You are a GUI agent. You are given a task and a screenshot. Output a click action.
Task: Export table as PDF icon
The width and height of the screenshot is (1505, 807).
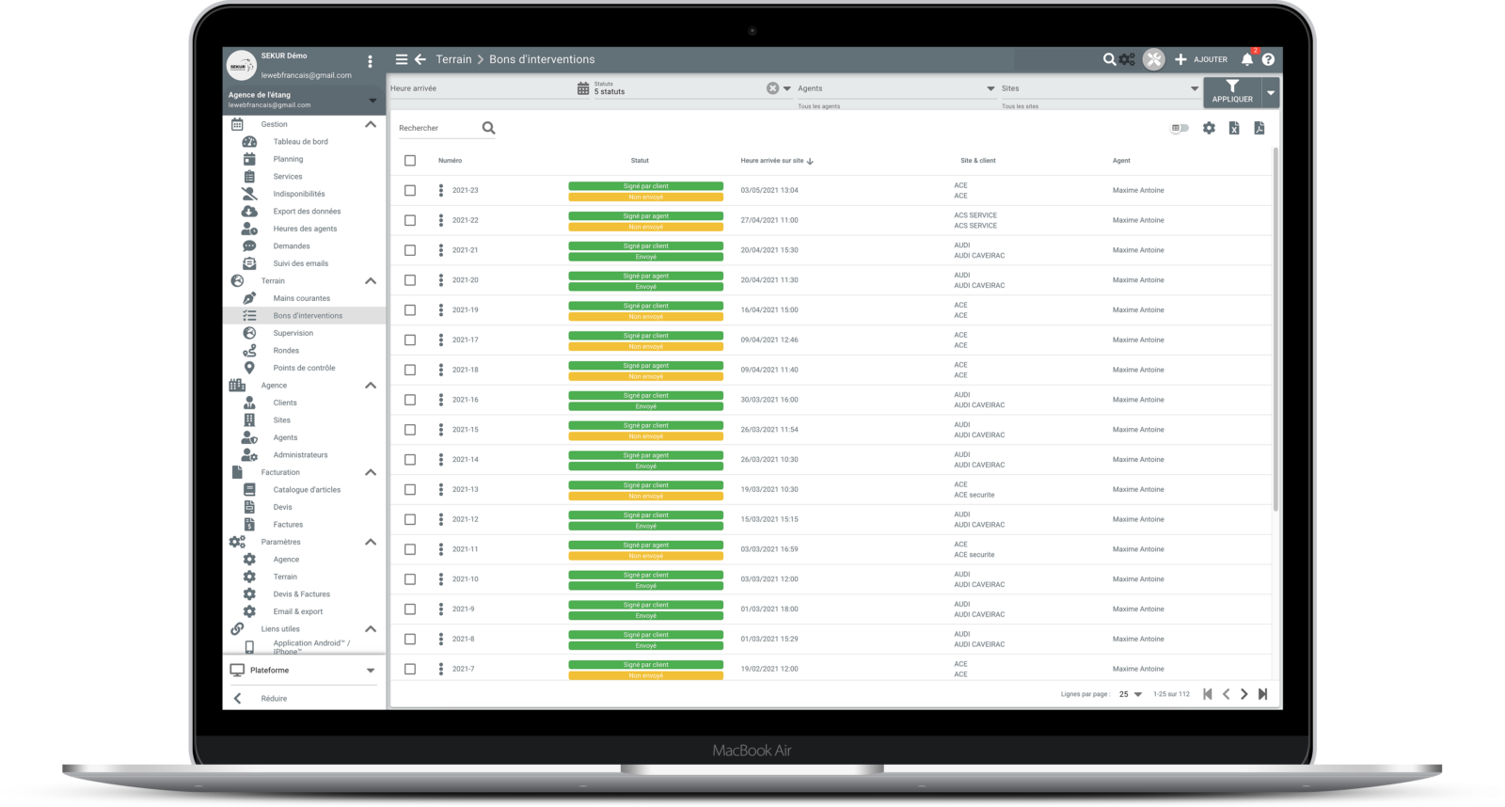coord(1259,128)
